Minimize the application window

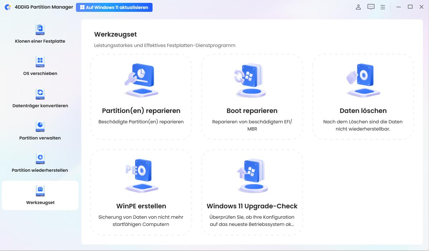coord(399,7)
